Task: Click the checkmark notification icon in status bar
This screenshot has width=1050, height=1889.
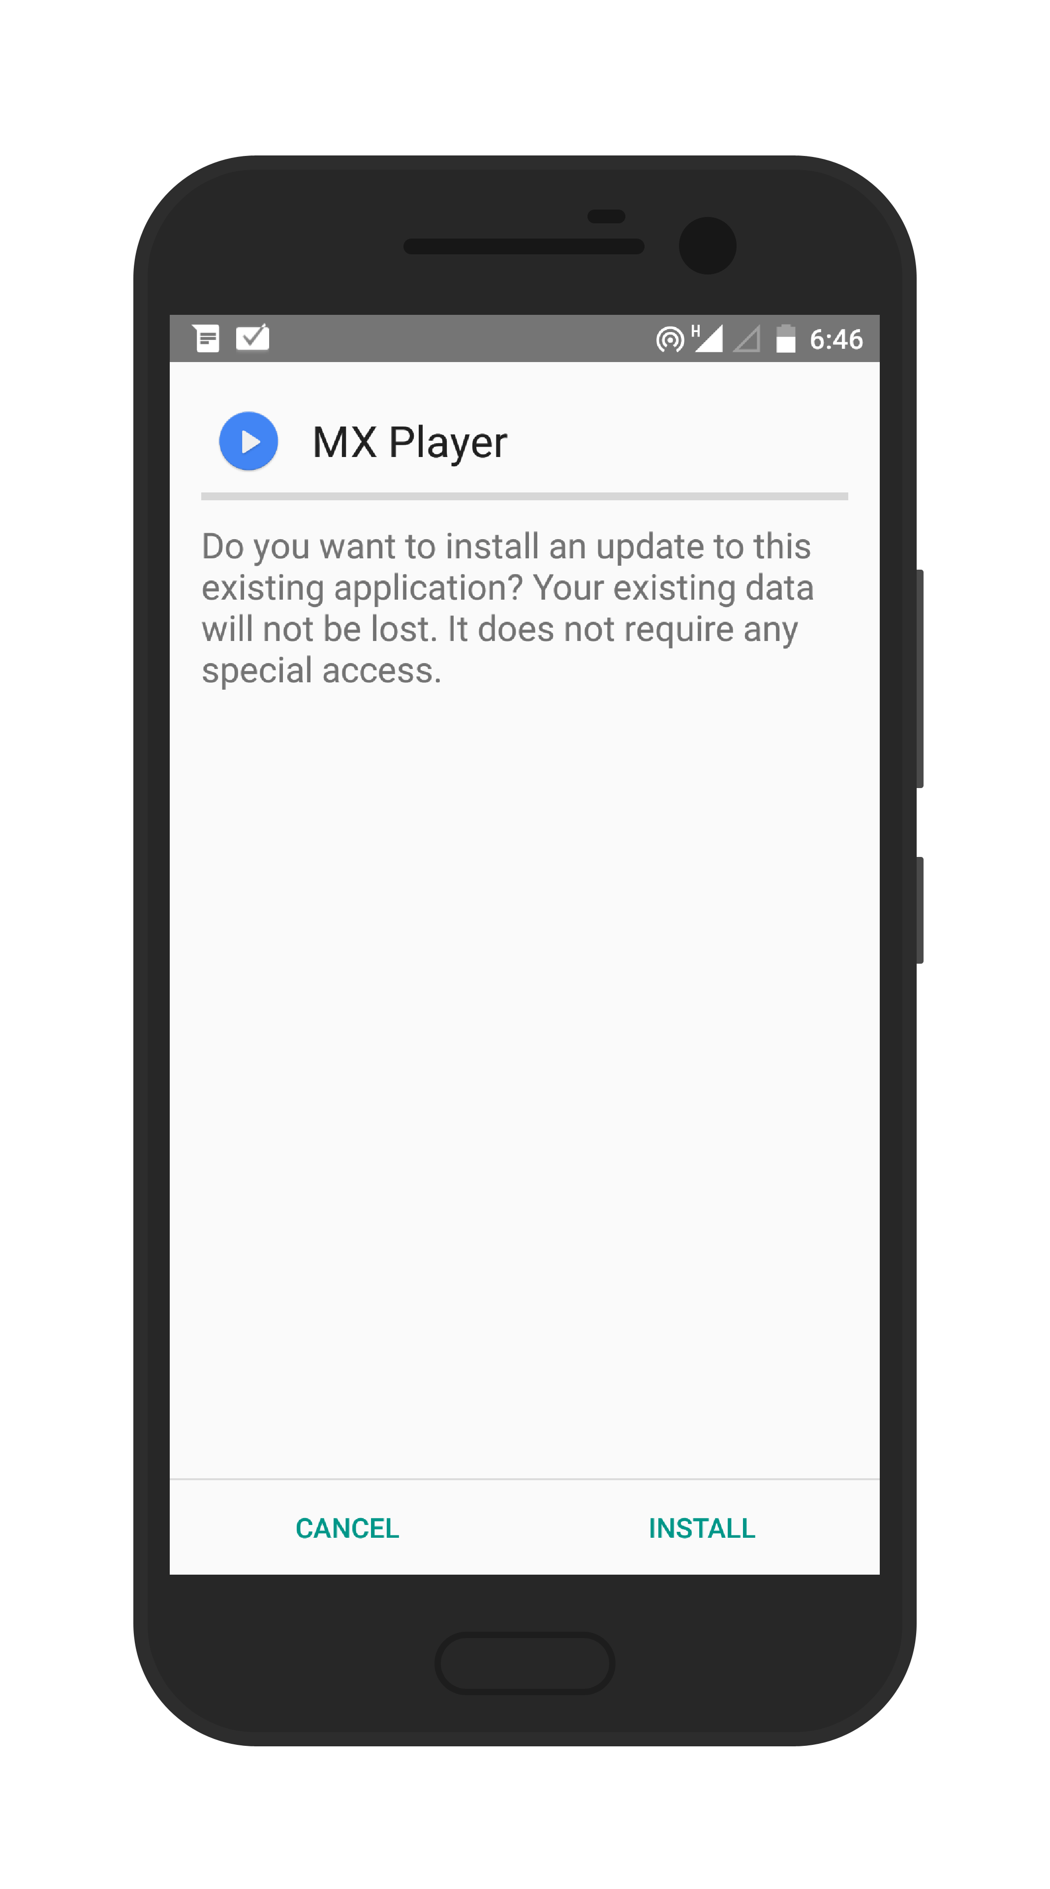Action: tap(259, 340)
